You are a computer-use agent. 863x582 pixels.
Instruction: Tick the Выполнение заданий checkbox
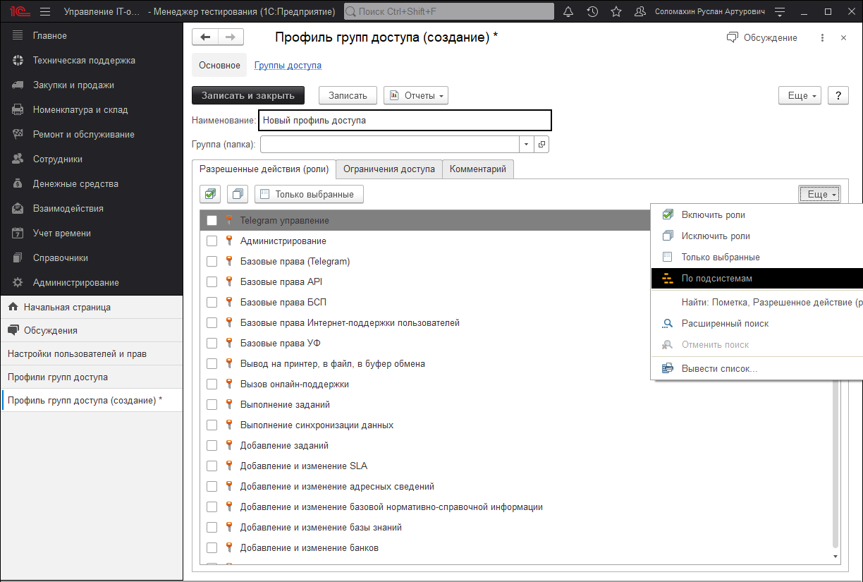212,405
